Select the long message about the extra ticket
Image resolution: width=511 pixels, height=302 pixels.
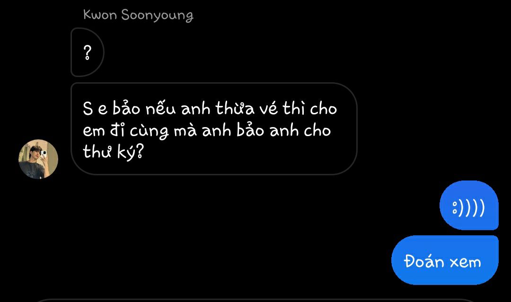point(214,129)
